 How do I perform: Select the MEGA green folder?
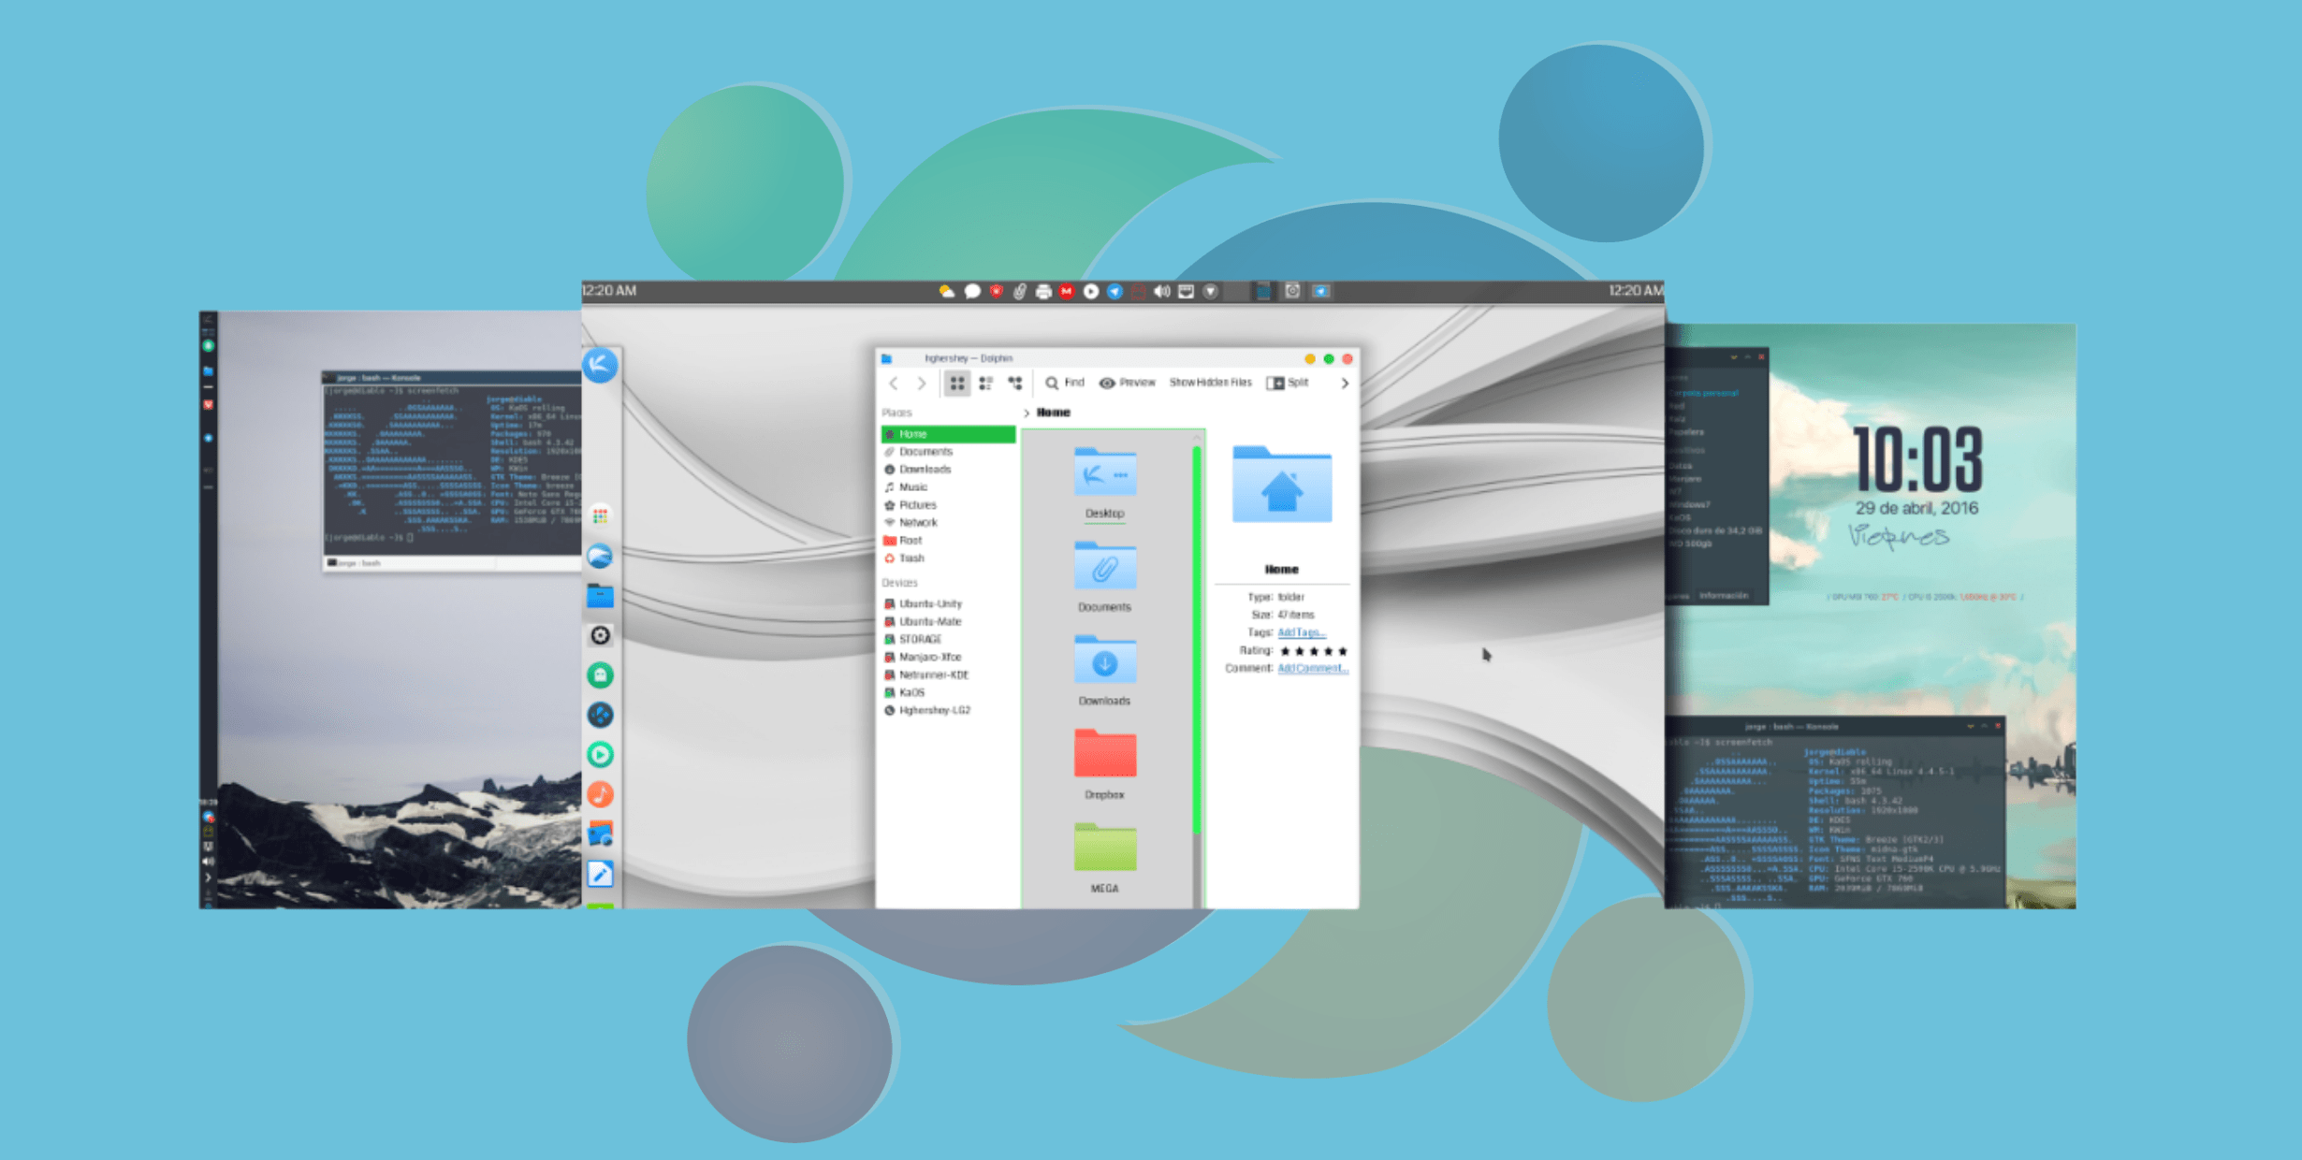coord(1105,847)
